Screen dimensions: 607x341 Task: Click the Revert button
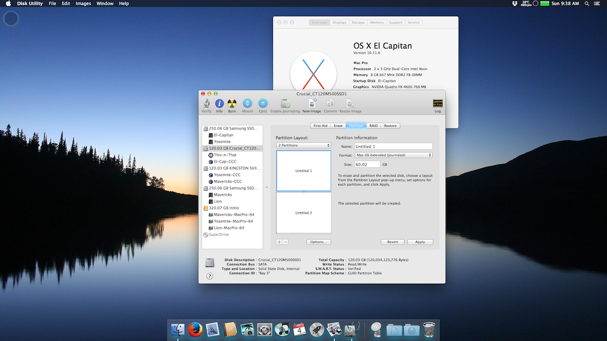(393, 242)
